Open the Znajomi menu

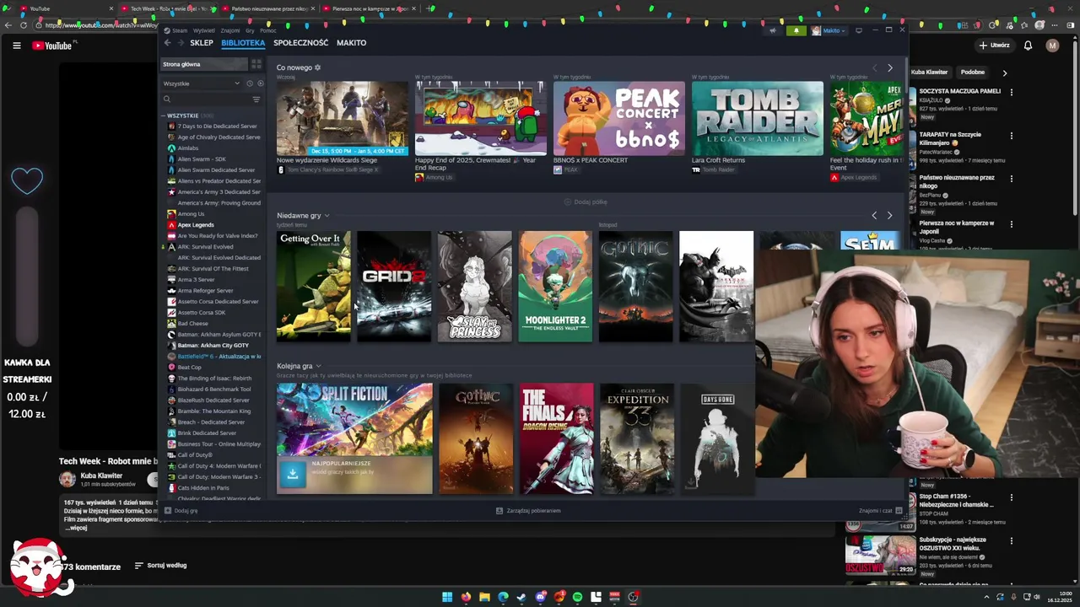point(230,30)
